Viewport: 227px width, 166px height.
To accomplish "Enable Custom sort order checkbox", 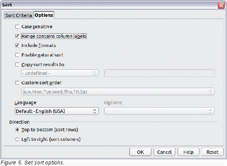I will 17,83.
